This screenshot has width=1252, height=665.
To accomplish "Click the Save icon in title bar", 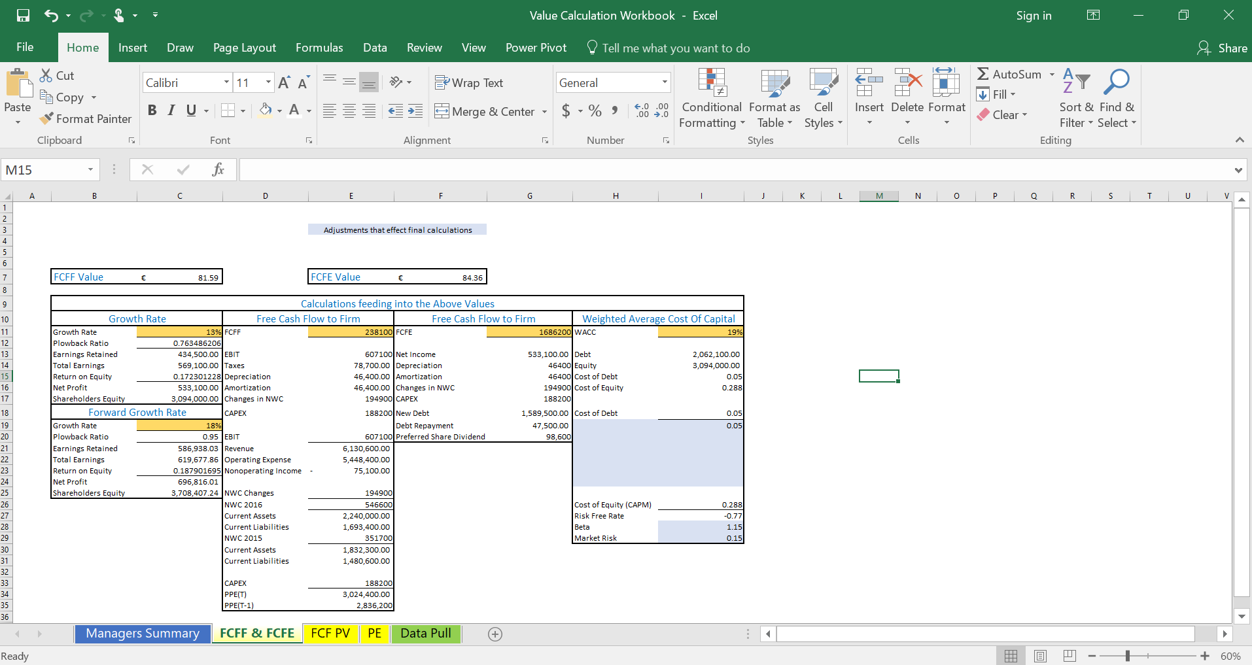I will click(x=23, y=15).
